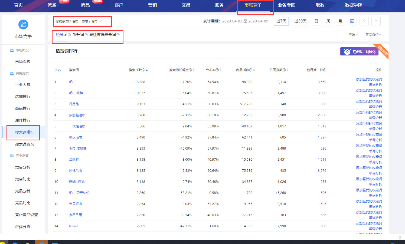Viewport: 405px width, 244px height.
Task: Open 竞店分析 in sidebar
Action: (23, 167)
